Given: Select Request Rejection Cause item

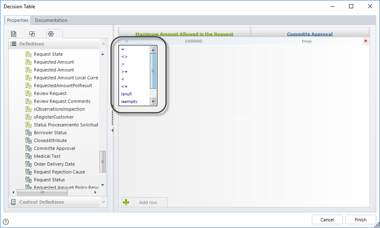Looking at the screenshot, I should (59, 172).
